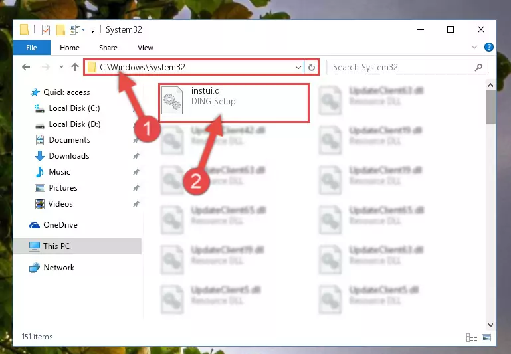Click the magnifier search icon

pyautogui.click(x=478, y=68)
